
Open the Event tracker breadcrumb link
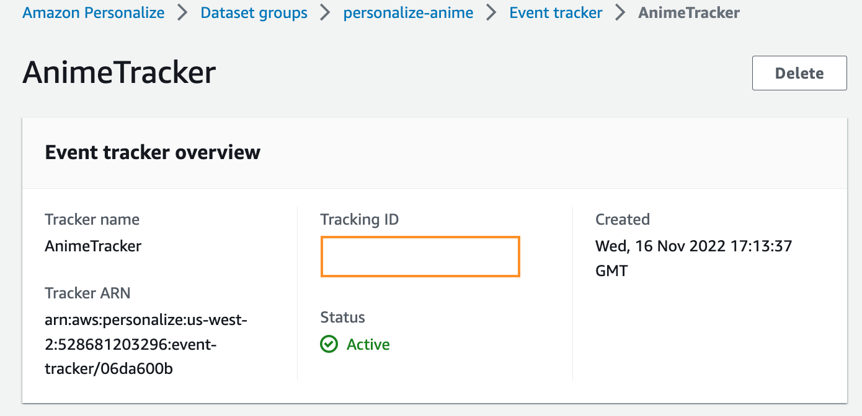click(556, 13)
